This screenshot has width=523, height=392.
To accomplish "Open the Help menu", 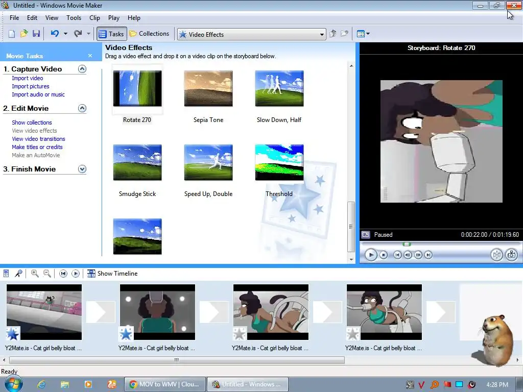I will click(x=134, y=18).
